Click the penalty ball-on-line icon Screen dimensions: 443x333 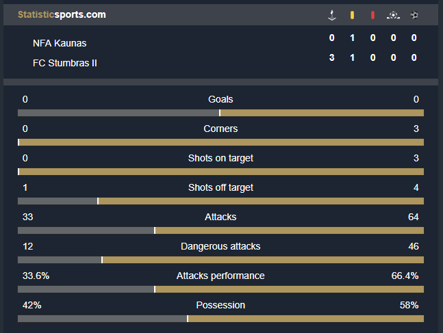click(393, 15)
